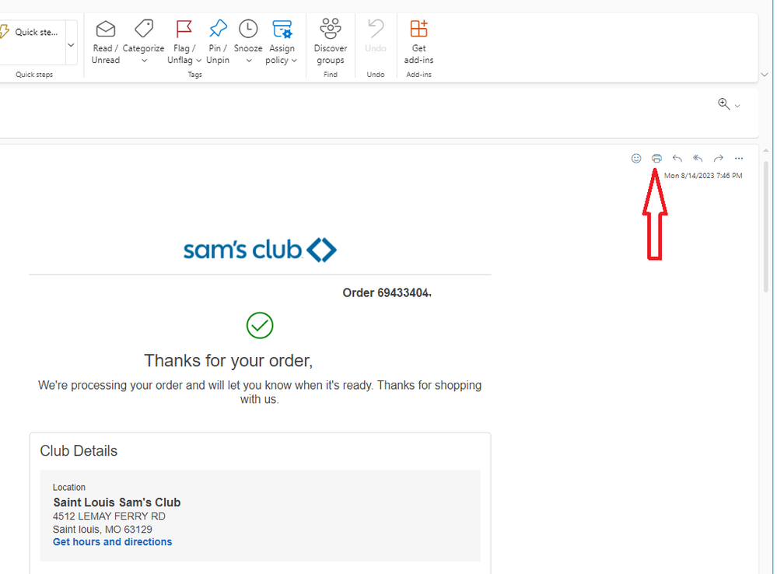Click the Assign policy icon
This screenshot has height=574, width=777.
point(282,29)
